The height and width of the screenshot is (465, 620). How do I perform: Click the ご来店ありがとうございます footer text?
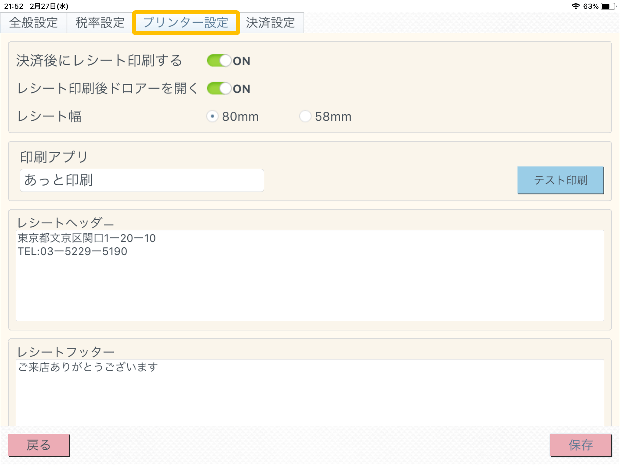coord(88,367)
